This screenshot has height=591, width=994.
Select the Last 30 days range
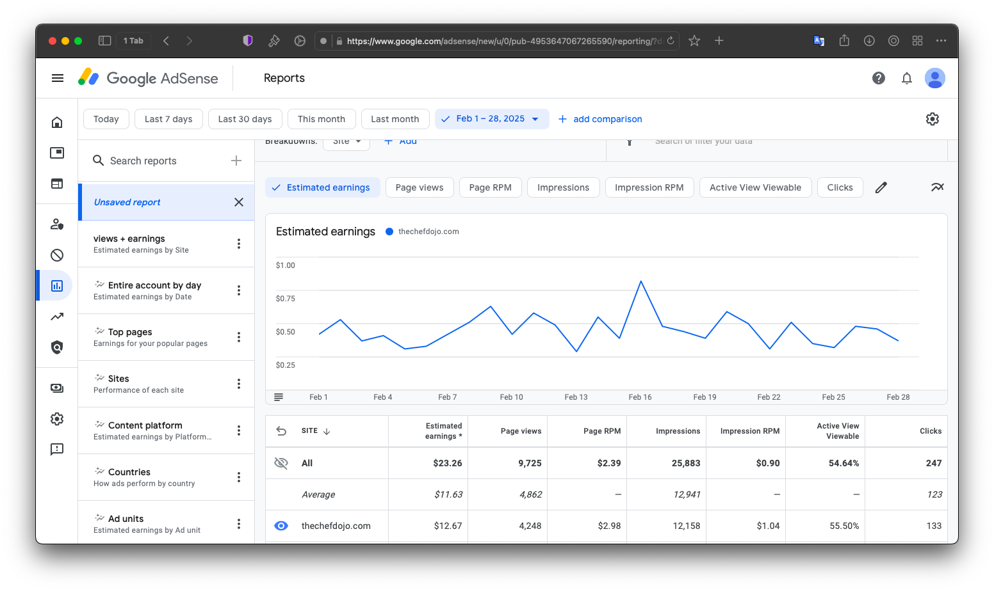tap(245, 119)
